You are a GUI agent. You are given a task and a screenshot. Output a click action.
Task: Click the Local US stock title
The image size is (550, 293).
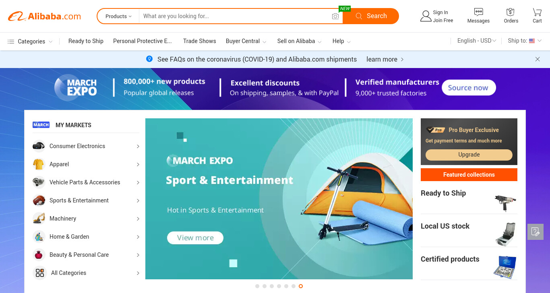(445, 226)
